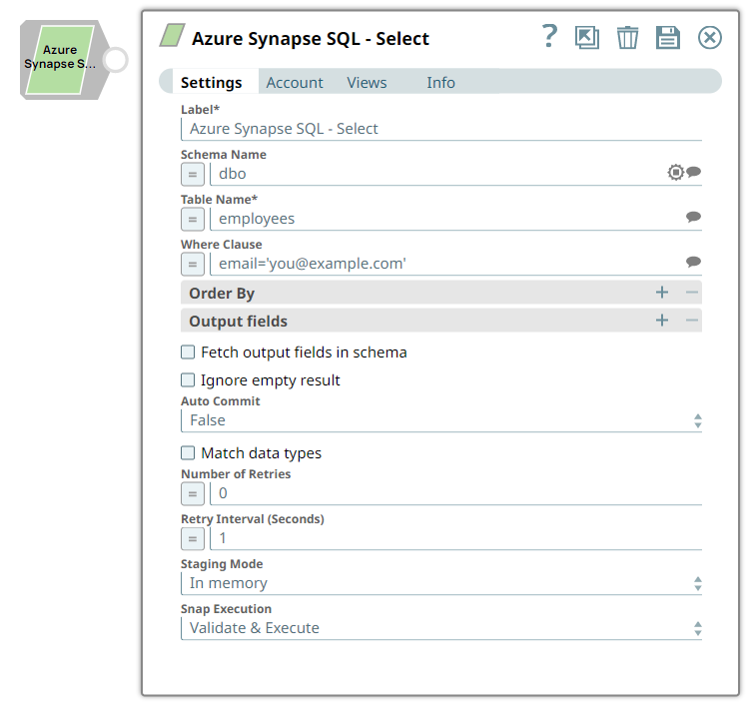Toggle expression for Schema Name

193,175
